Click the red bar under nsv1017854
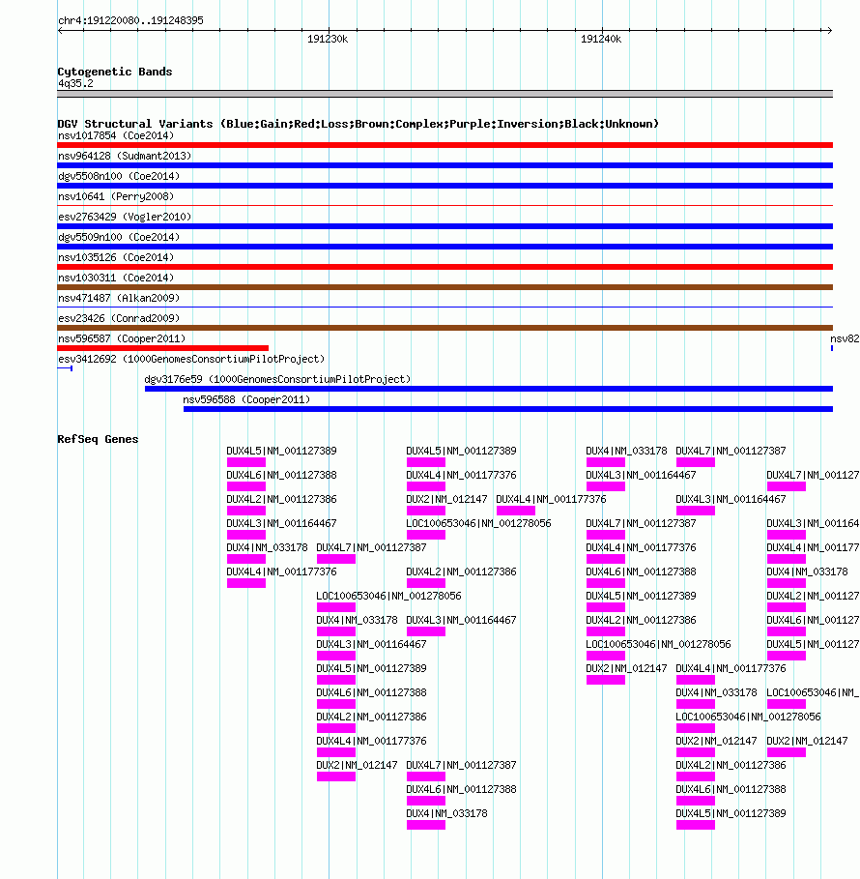This screenshot has width=860, height=879. [x=444, y=145]
